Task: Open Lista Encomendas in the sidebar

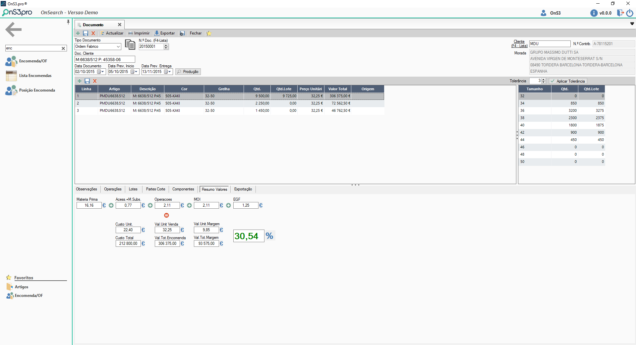Action: (x=29, y=76)
